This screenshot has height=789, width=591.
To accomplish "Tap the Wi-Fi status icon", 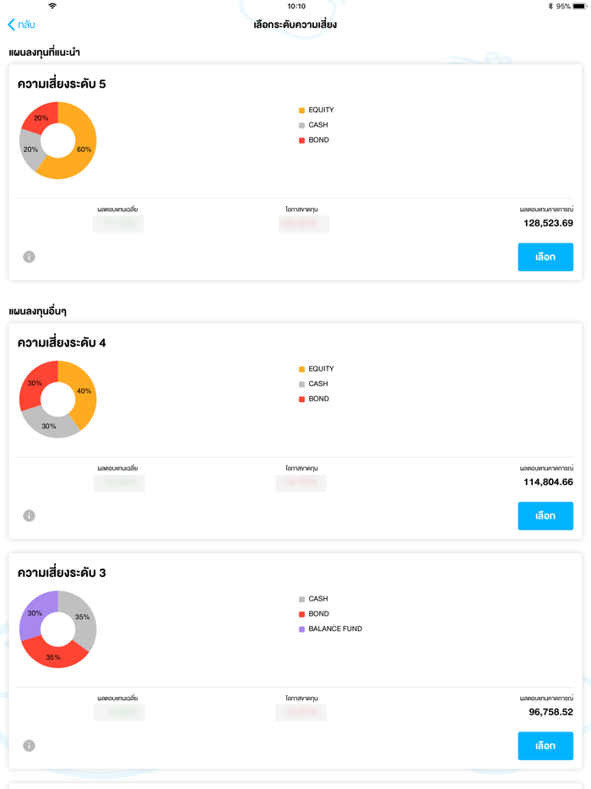I will coord(52,6).
